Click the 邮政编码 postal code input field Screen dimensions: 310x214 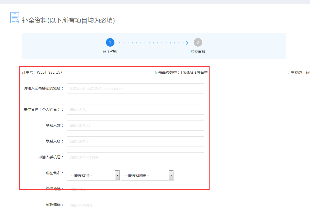coord(135,205)
